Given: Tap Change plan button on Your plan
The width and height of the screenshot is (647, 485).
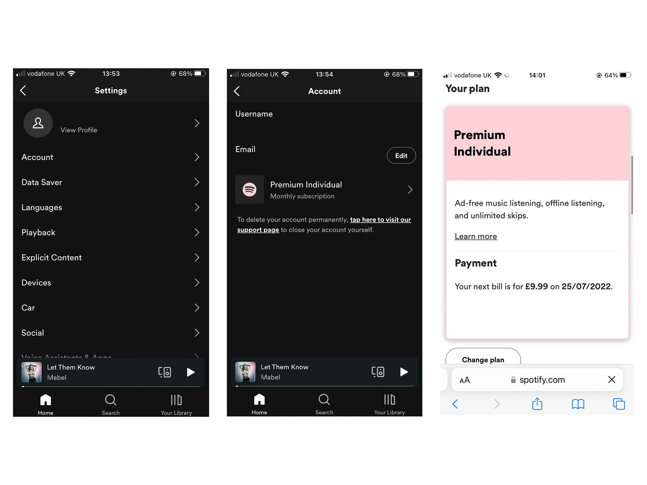Looking at the screenshot, I should [x=483, y=360].
